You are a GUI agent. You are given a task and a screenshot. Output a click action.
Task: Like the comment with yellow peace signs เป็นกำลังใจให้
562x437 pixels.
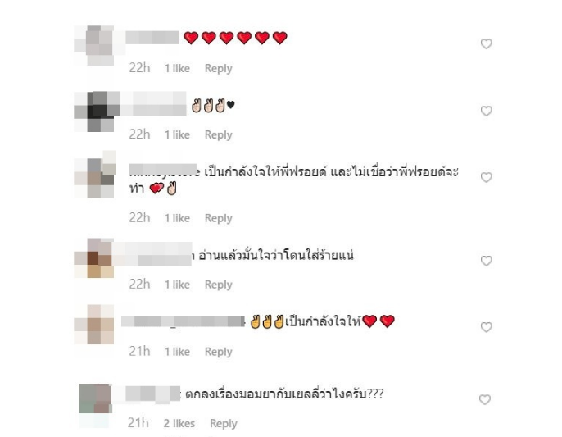click(x=486, y=327)
